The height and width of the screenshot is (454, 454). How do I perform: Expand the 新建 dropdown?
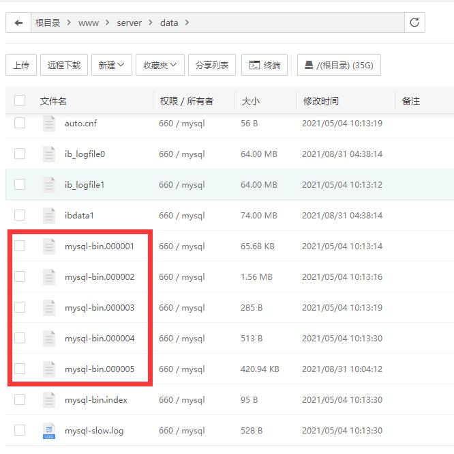pyautogui.click(x=111, y=65)
